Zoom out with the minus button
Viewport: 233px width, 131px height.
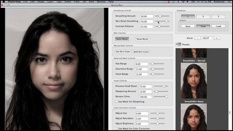[x=197, y=38]
